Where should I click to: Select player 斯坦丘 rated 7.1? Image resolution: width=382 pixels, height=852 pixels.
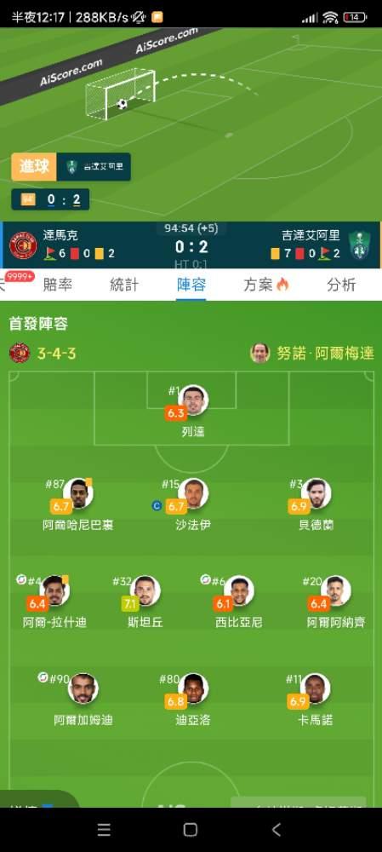145,590
